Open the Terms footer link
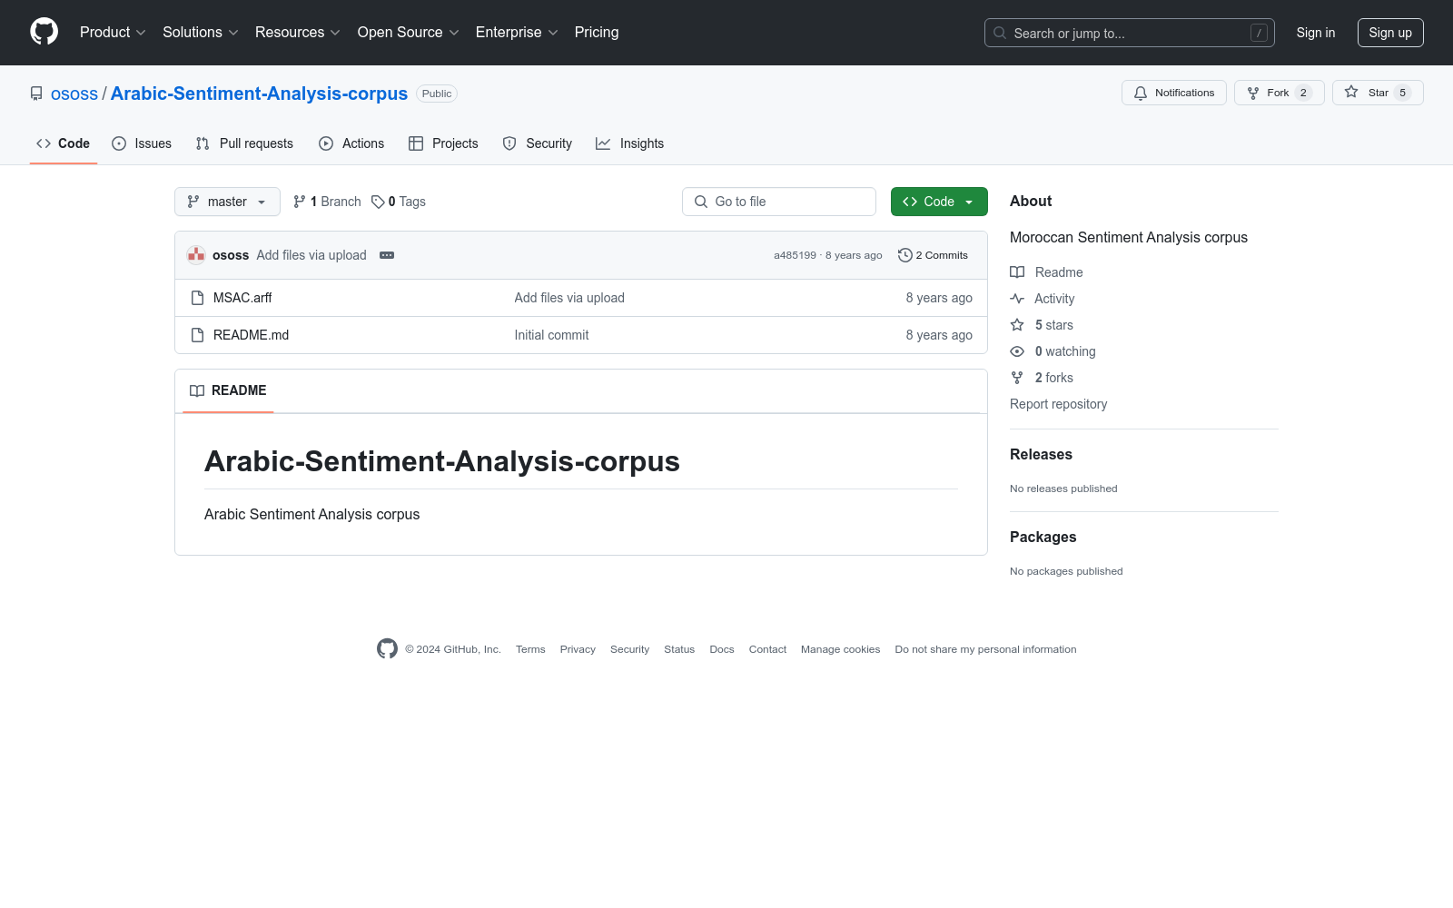1453x908 pixels. (x=530, y=649)
